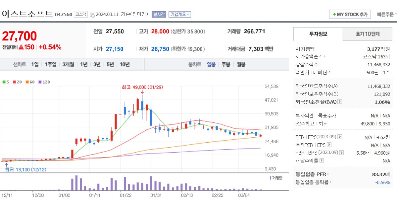Click help icon next to 추정PER EPS
397x206 pixels.
coord(329,145)
